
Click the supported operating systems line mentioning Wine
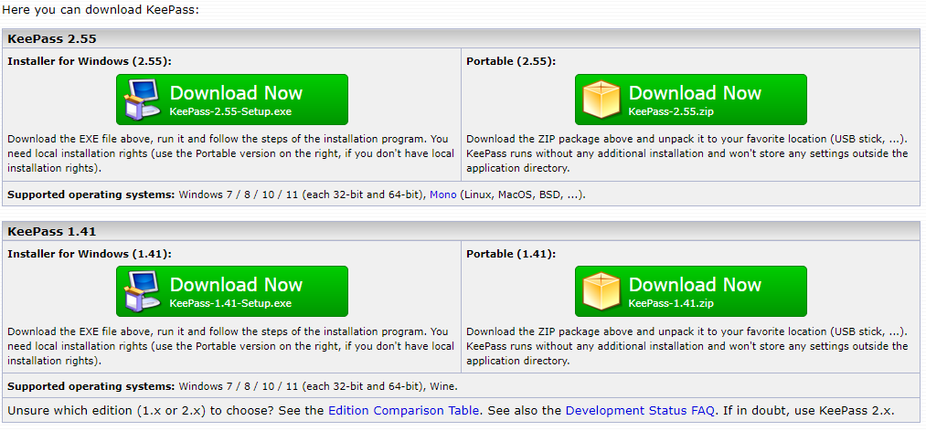[x=233, y=387]
